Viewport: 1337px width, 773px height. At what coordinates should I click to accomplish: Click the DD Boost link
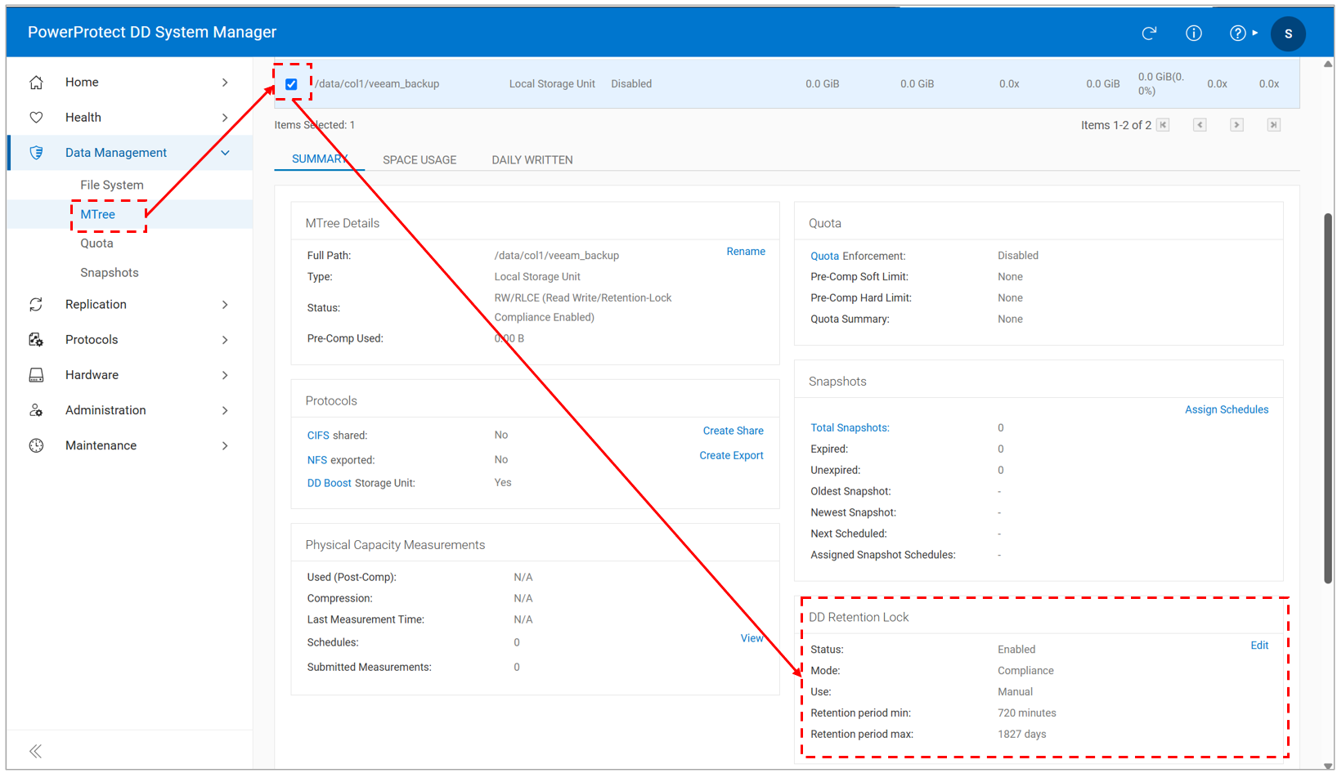click(330, 483)
